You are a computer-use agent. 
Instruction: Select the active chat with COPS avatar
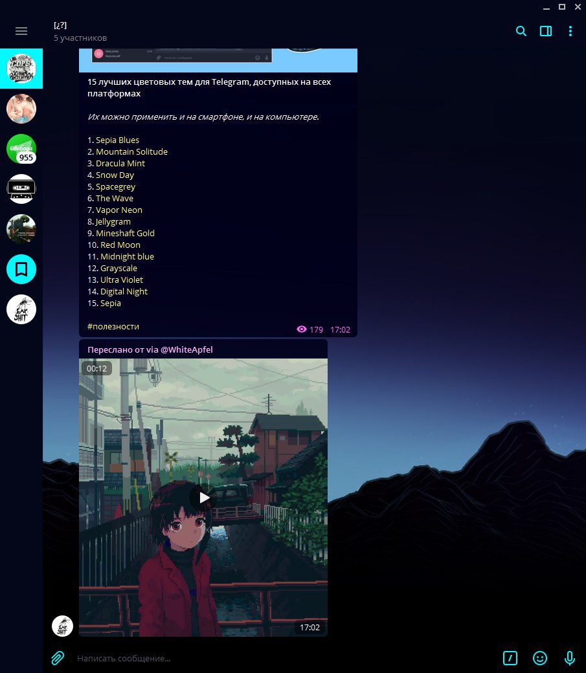coord(21,69)
